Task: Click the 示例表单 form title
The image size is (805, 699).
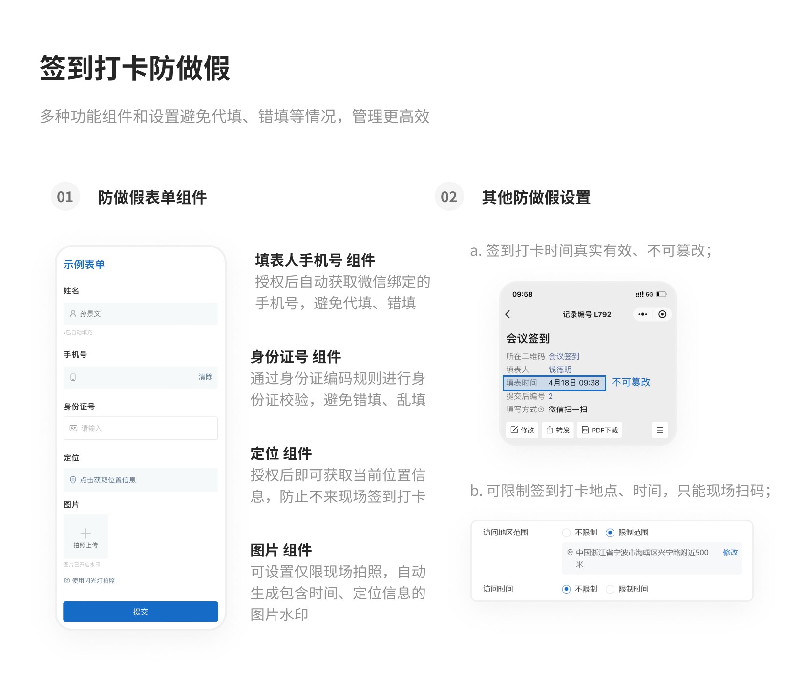Action: (85, 265)
